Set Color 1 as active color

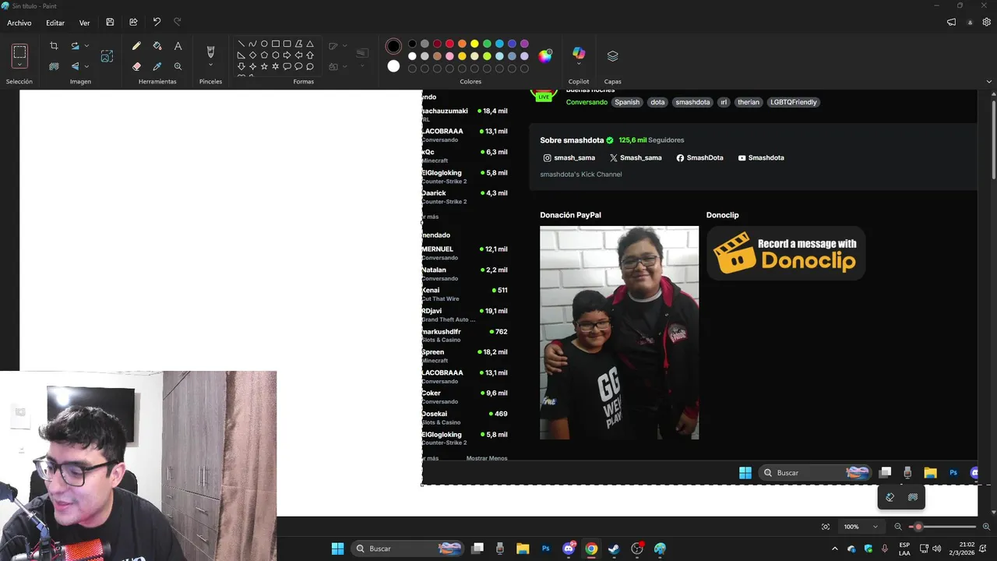point(393,47)
